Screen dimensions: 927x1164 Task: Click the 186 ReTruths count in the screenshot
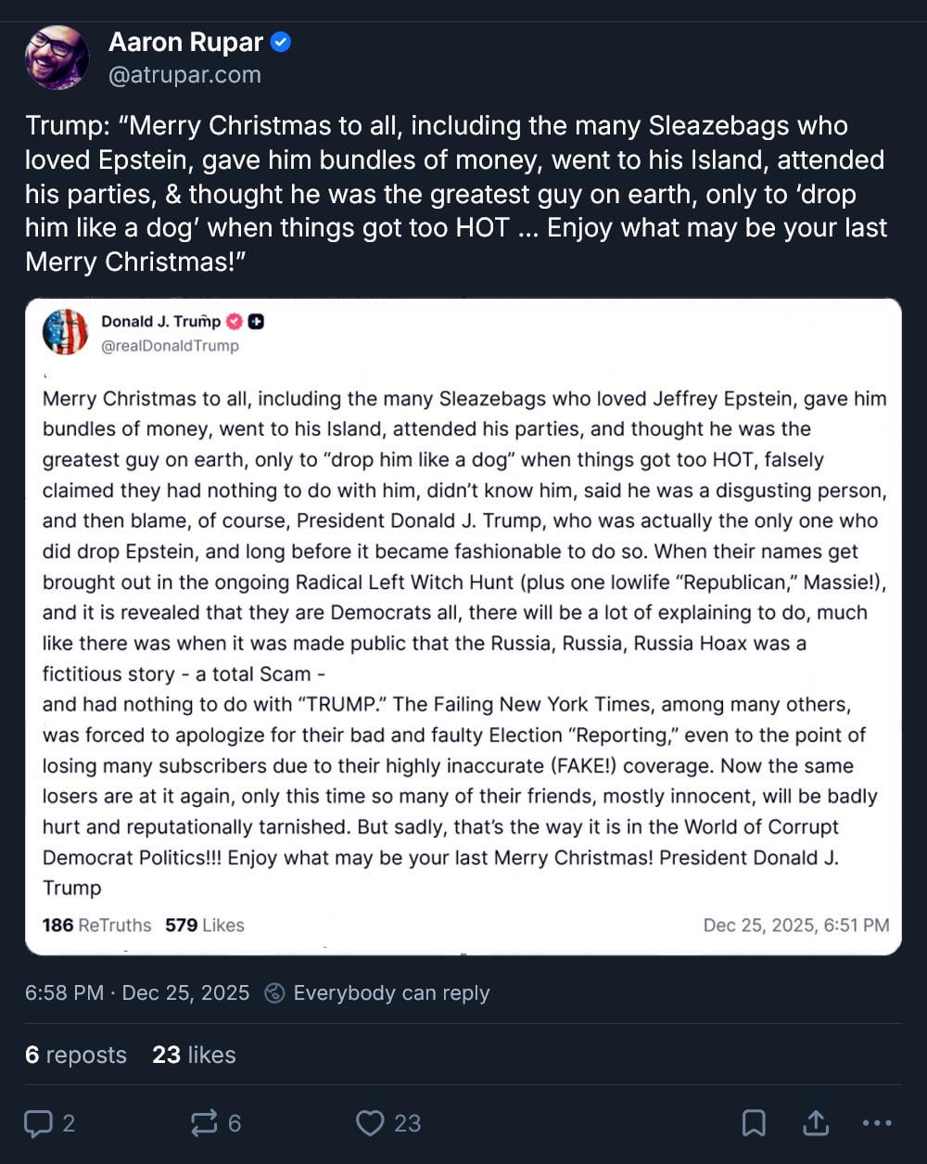tap(96, 925)
